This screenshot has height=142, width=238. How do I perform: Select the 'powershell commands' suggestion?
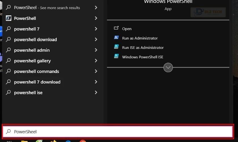pos(37,71)
